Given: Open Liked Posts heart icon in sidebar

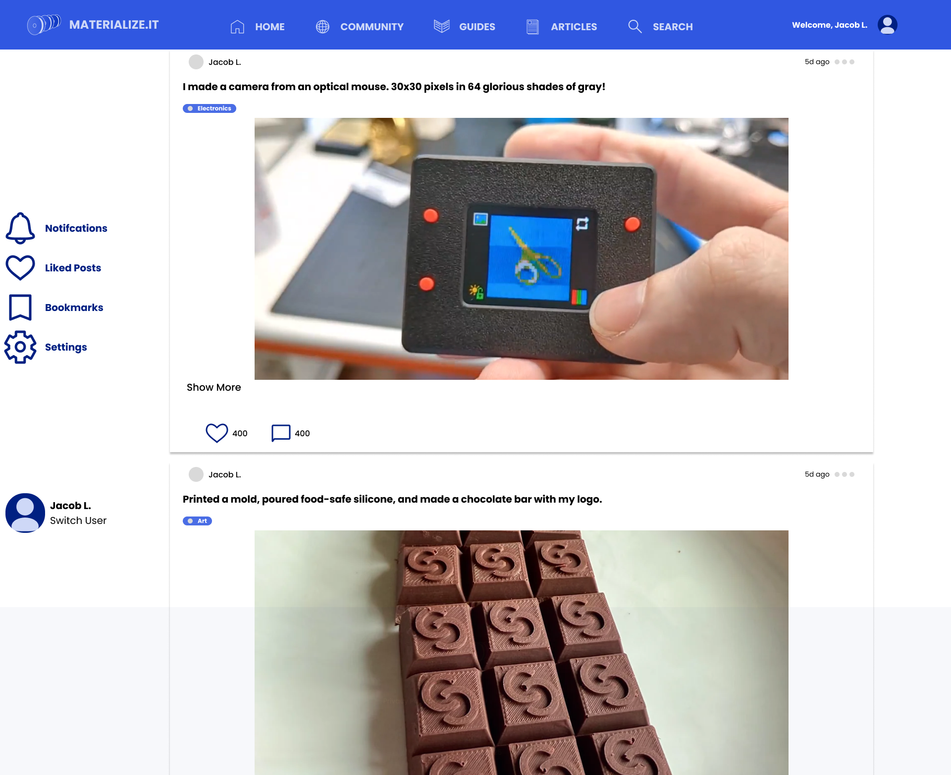Looking at the screenshot, I should [20, 268].
